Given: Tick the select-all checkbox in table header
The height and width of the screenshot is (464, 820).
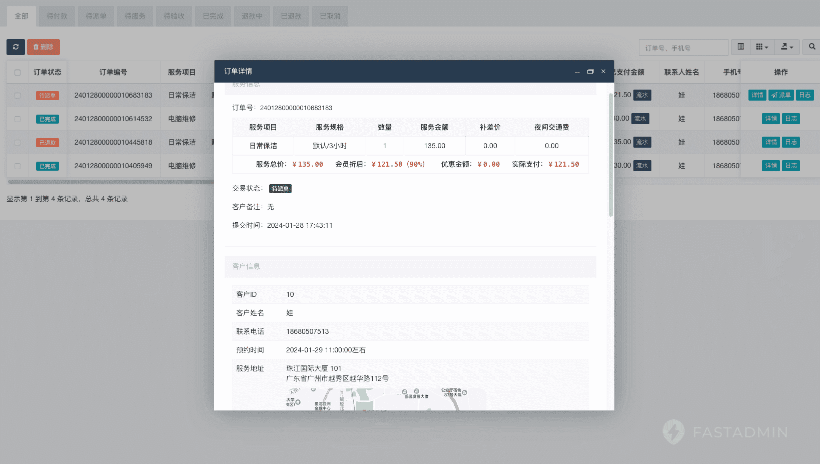Looking at the screenshot, I should tap(18, 73).
